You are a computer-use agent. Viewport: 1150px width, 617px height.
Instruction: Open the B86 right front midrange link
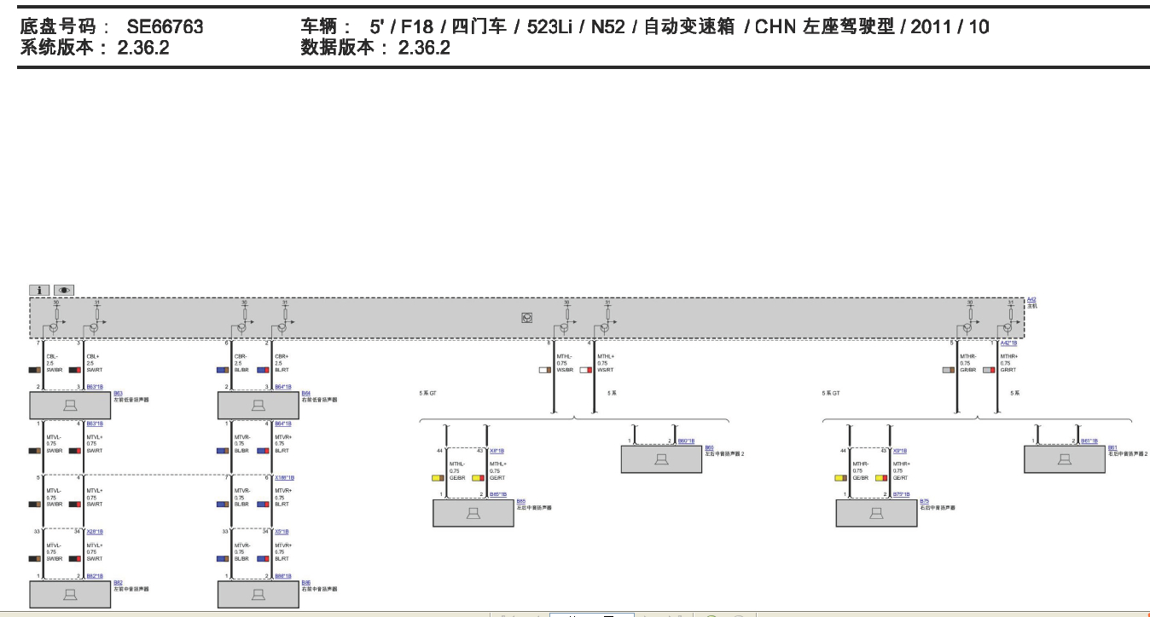tap(305, 582)
